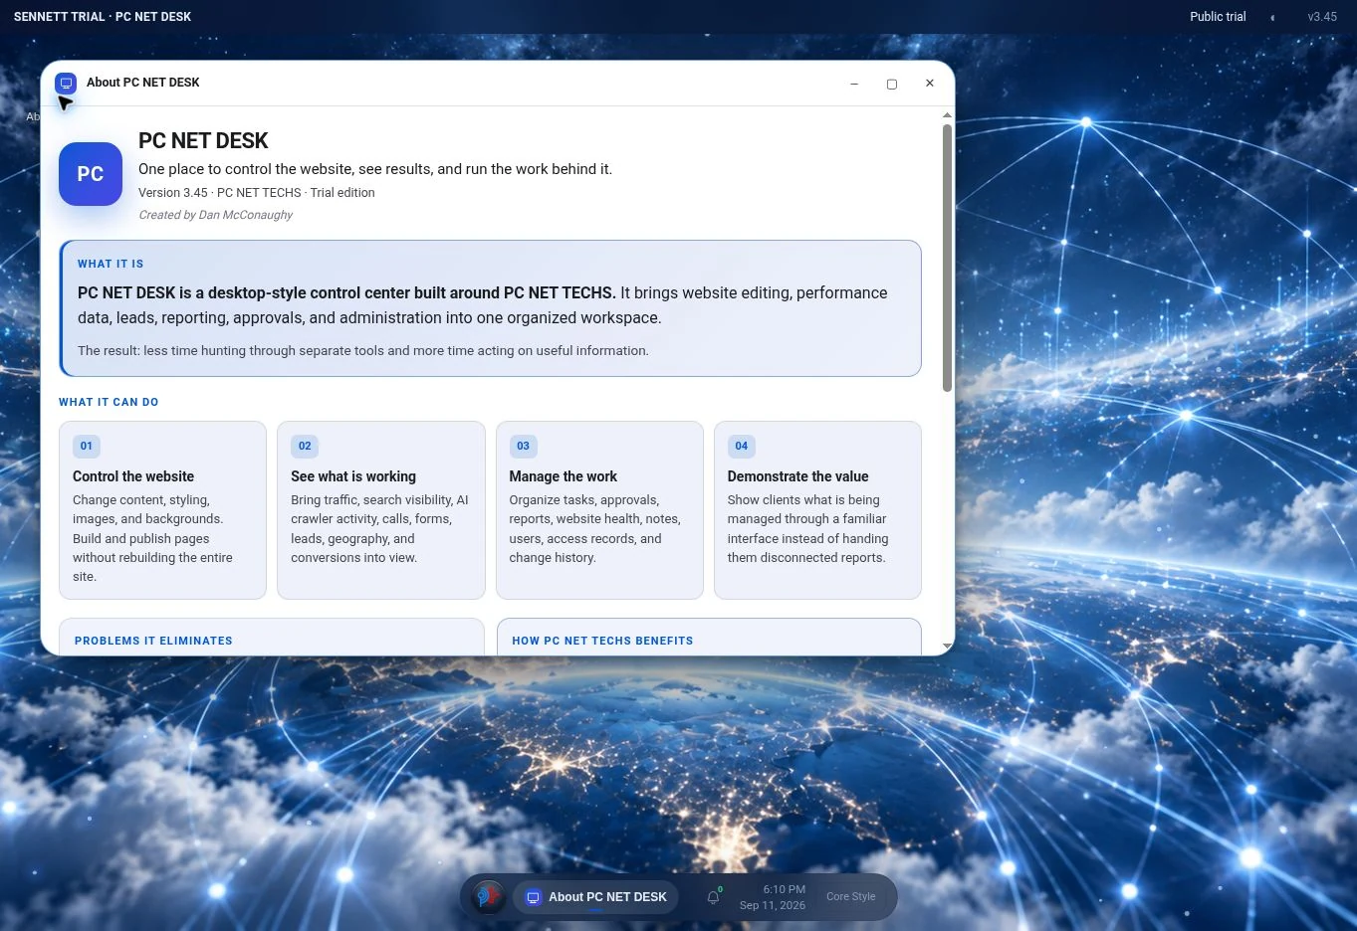Screen dimensions: 1357x931
Task: Click the 01 badge on the first card
Action: click(87, 446)
